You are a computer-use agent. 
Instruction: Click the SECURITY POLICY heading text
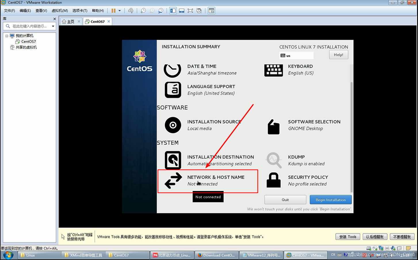(x=308, y=177)
